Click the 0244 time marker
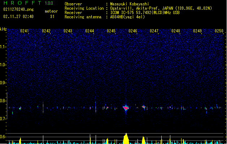This screenshot has height=144, width=227. pos(90,31)
